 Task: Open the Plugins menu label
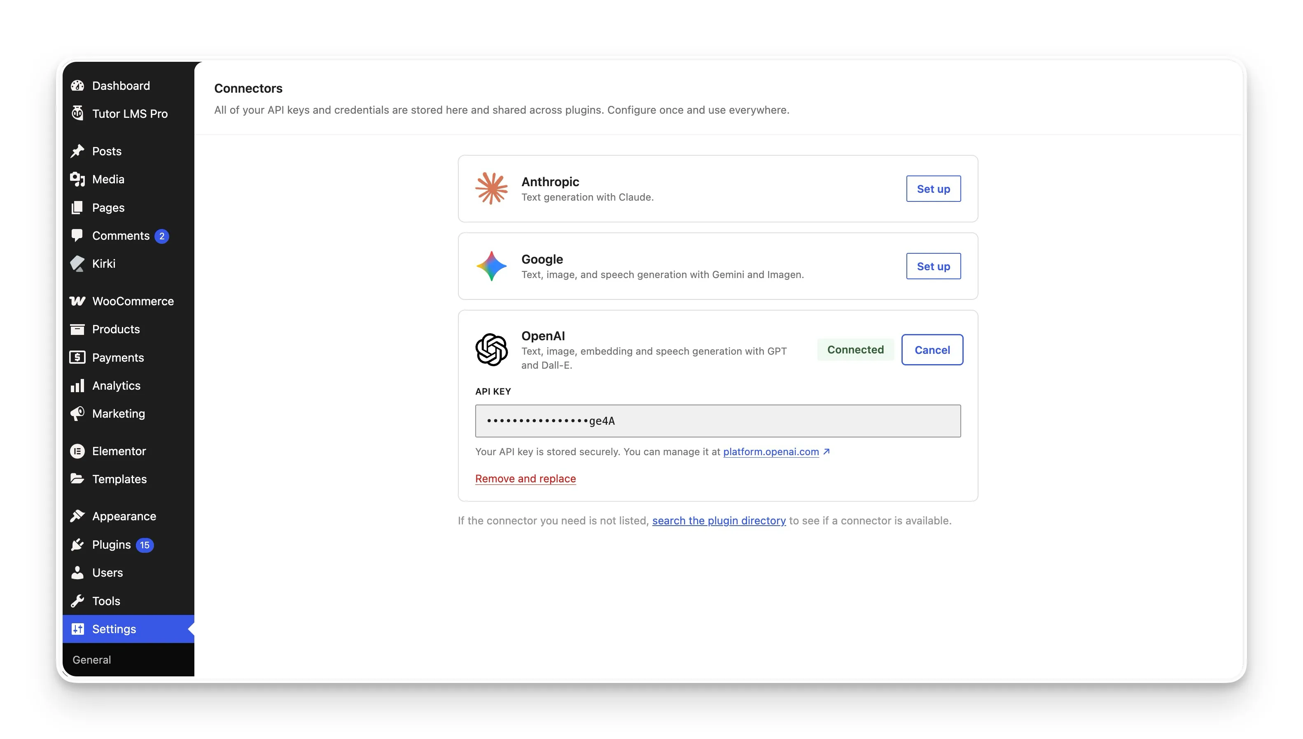[112, 545]
